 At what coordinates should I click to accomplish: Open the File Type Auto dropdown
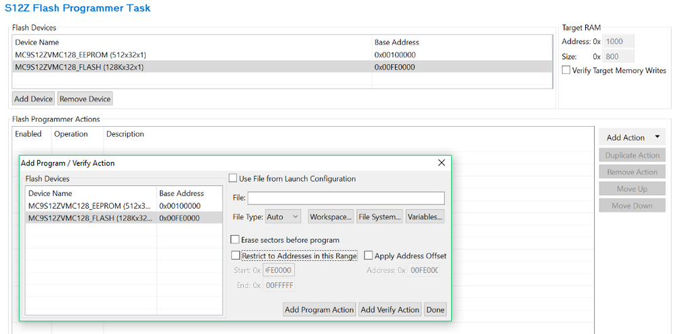click(283, 217)
